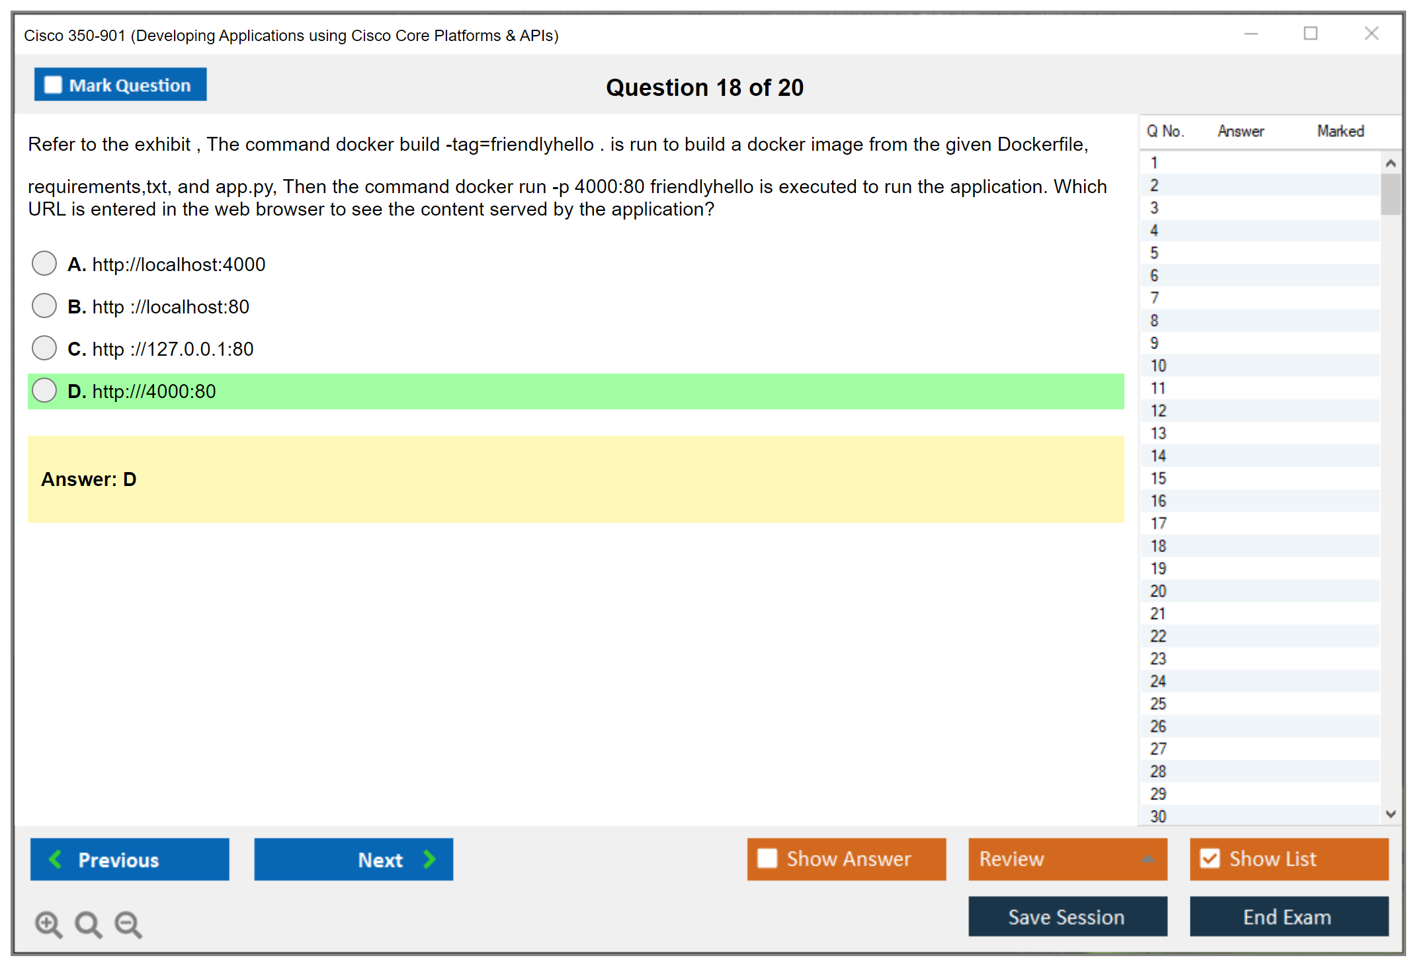Click the Marked column header

click(1340, 131)
